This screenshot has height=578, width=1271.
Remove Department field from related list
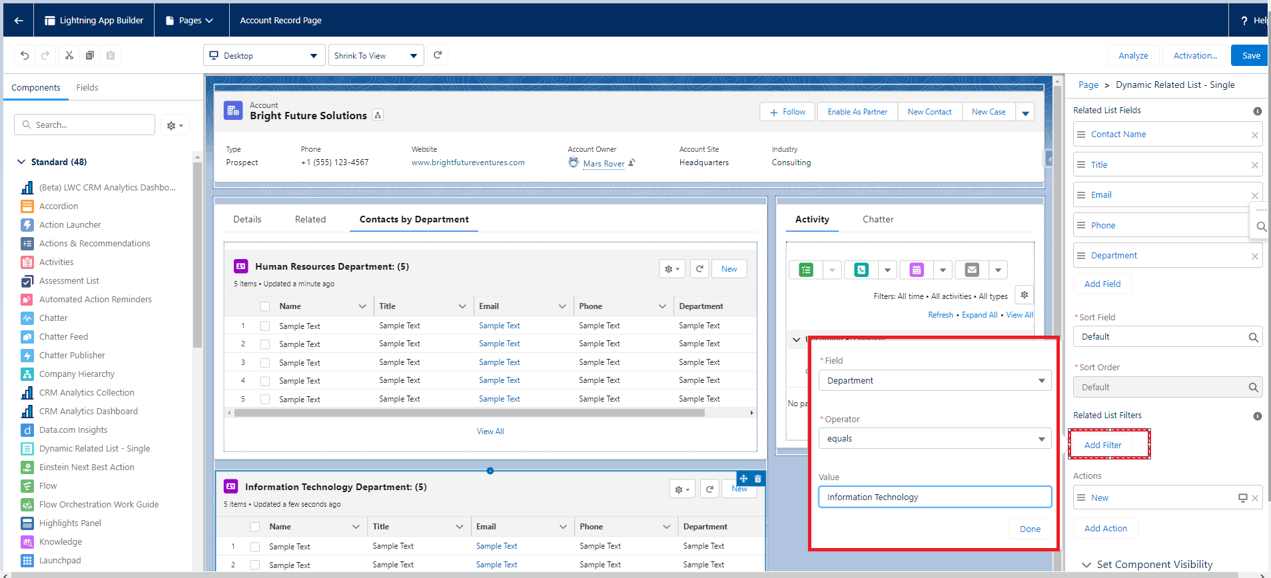tap(1254, 256)
